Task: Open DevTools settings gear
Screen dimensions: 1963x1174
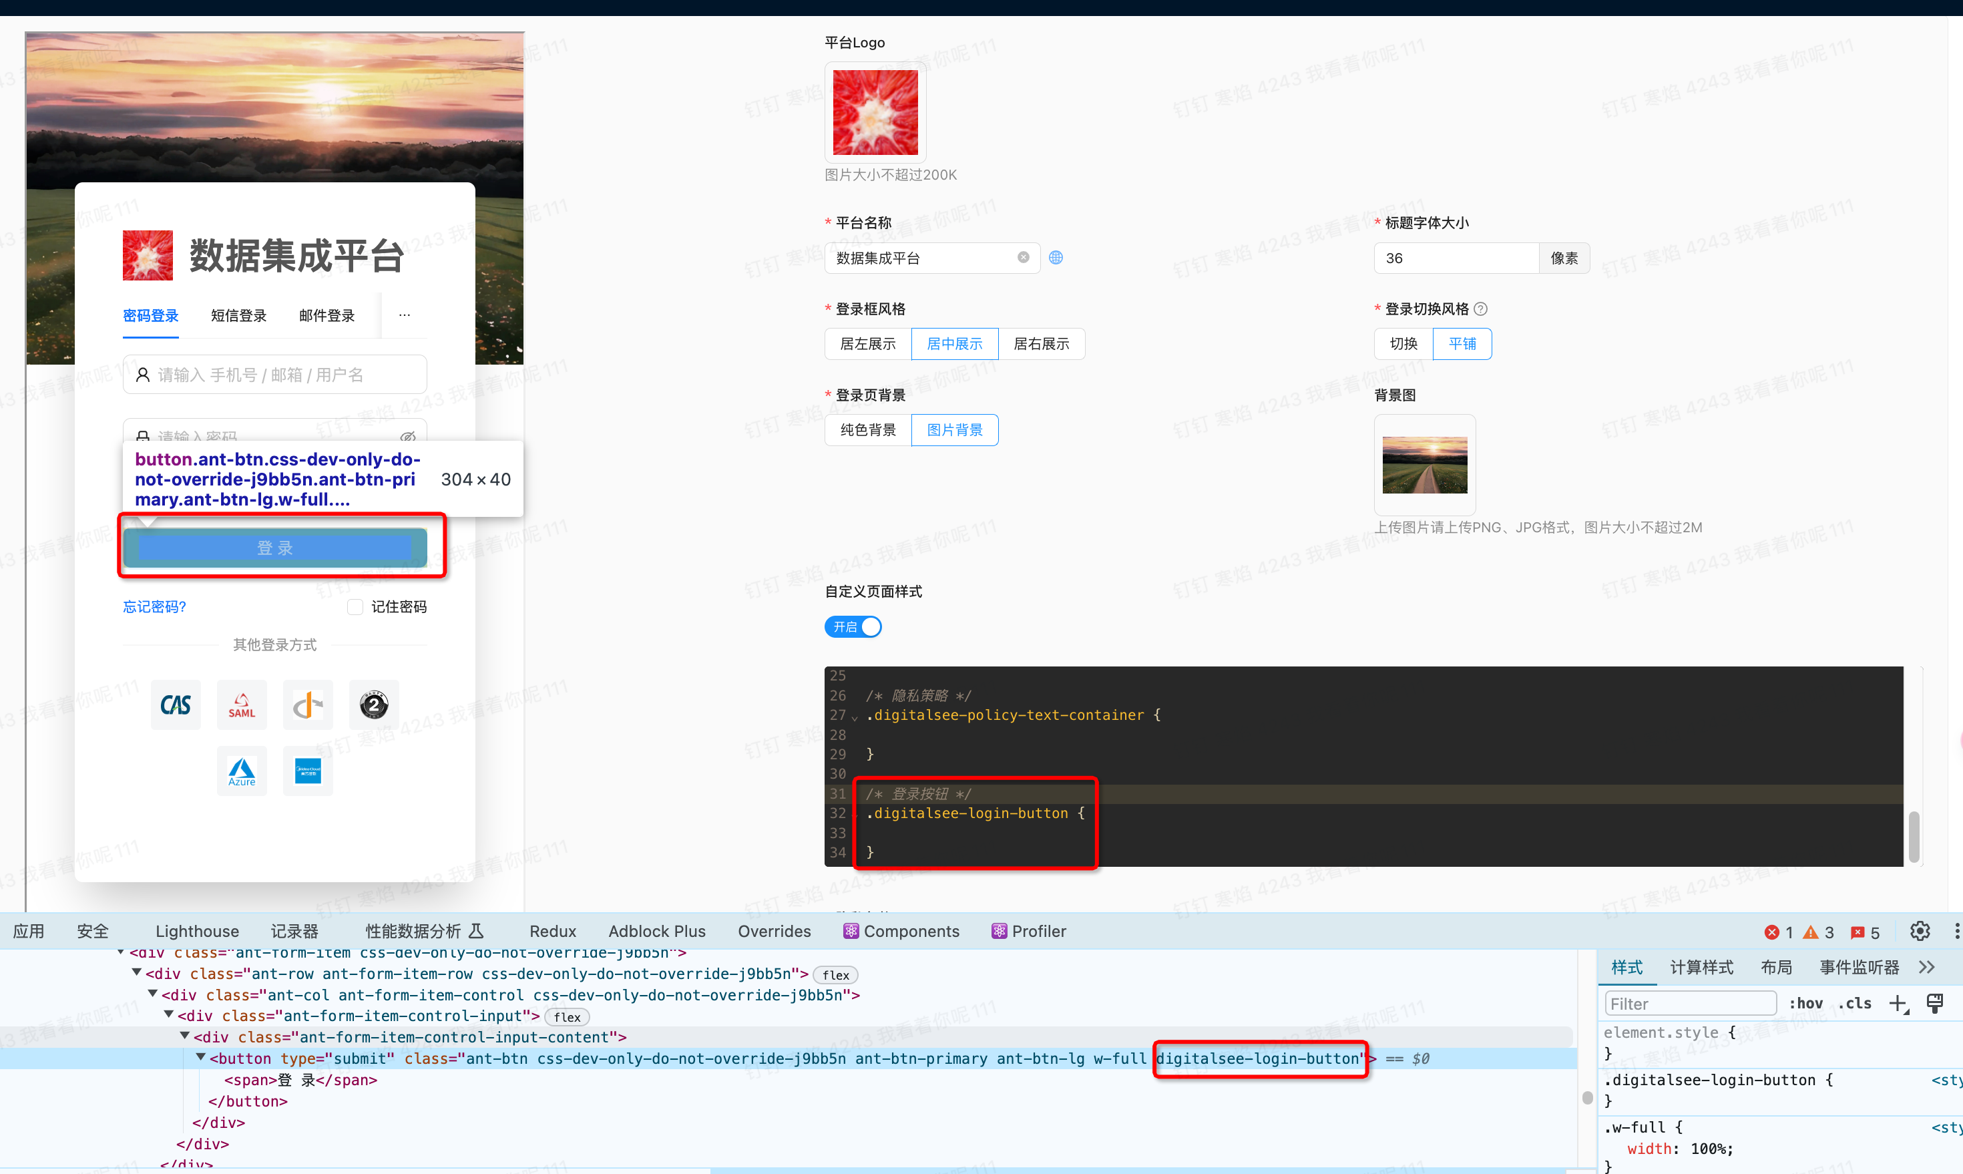Action: [x=1920, y=931]
